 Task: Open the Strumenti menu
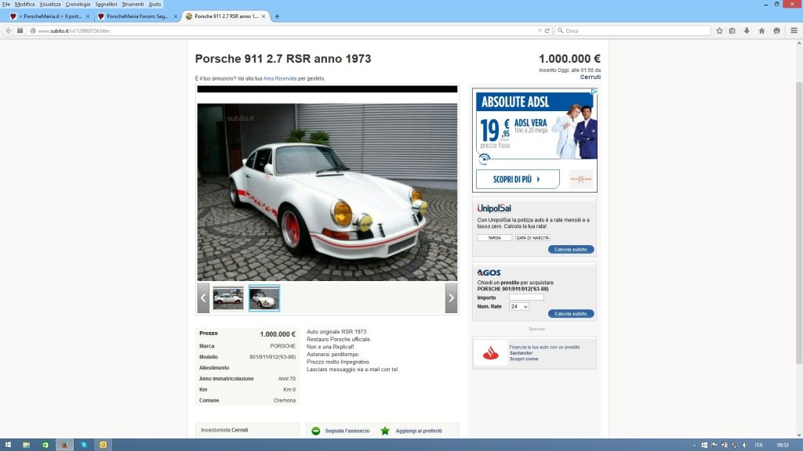[x=133, y=4]
